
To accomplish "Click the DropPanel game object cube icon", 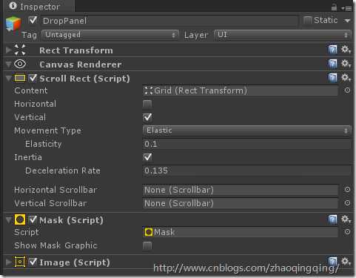I will 13,24.
